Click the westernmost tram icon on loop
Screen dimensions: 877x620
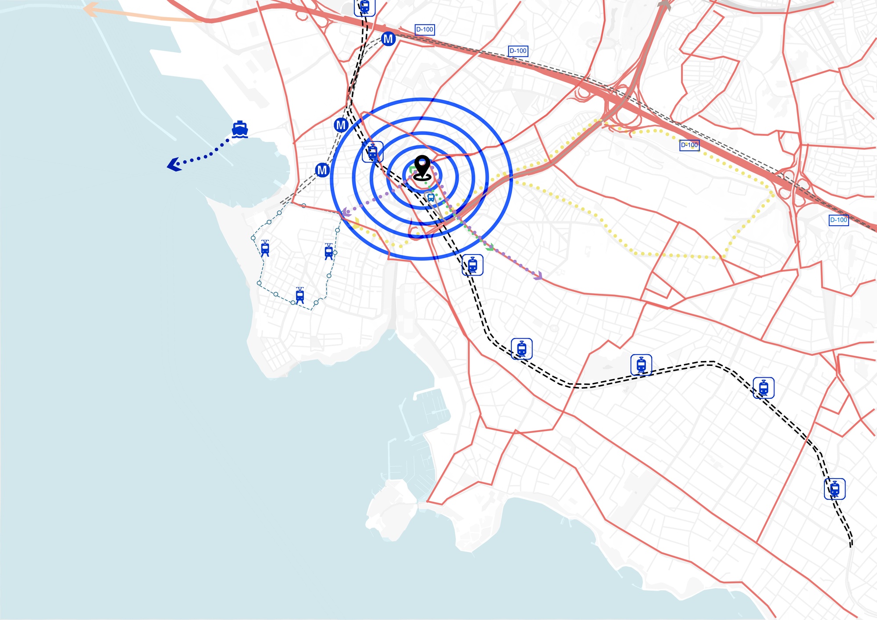265,248
